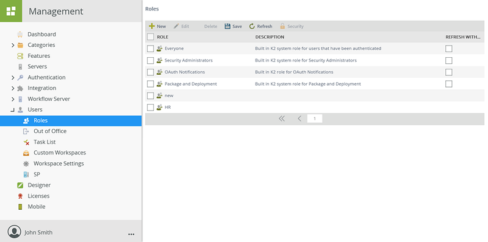Open the Workspace Settings item
This screenshot has width=488, height=242.
pyautogui.click(x=59, y=164)
